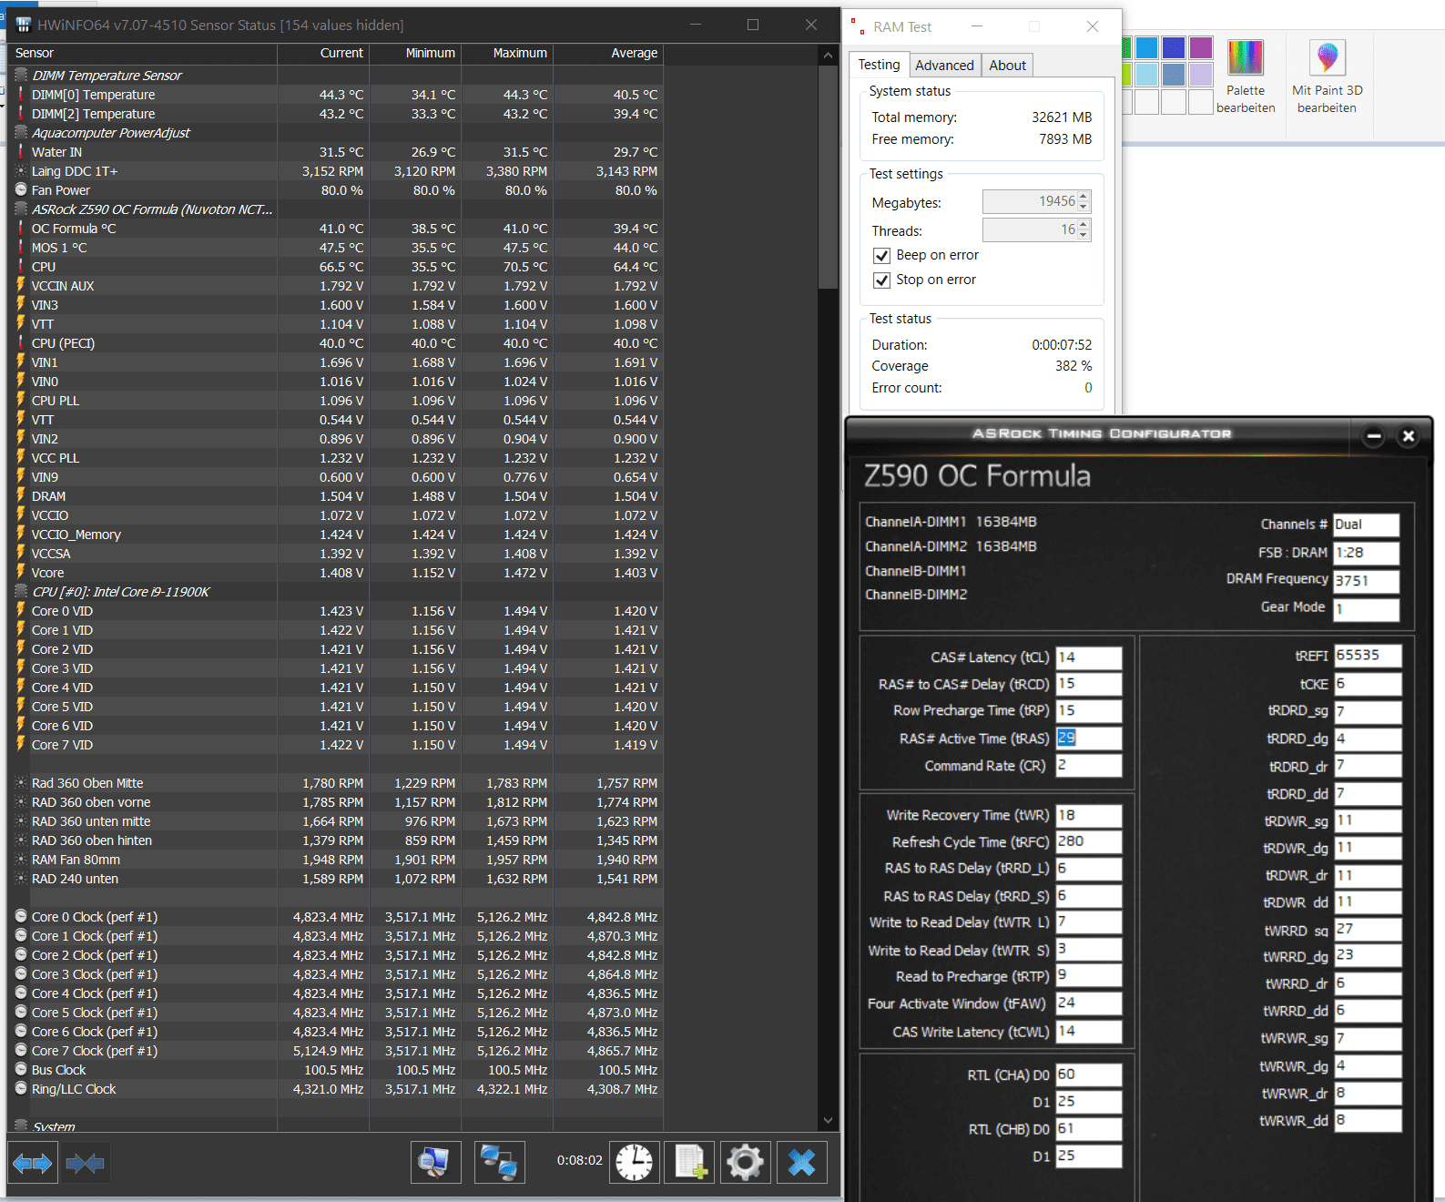Click the RAM Test title bar icon

[x=858, y=27]
